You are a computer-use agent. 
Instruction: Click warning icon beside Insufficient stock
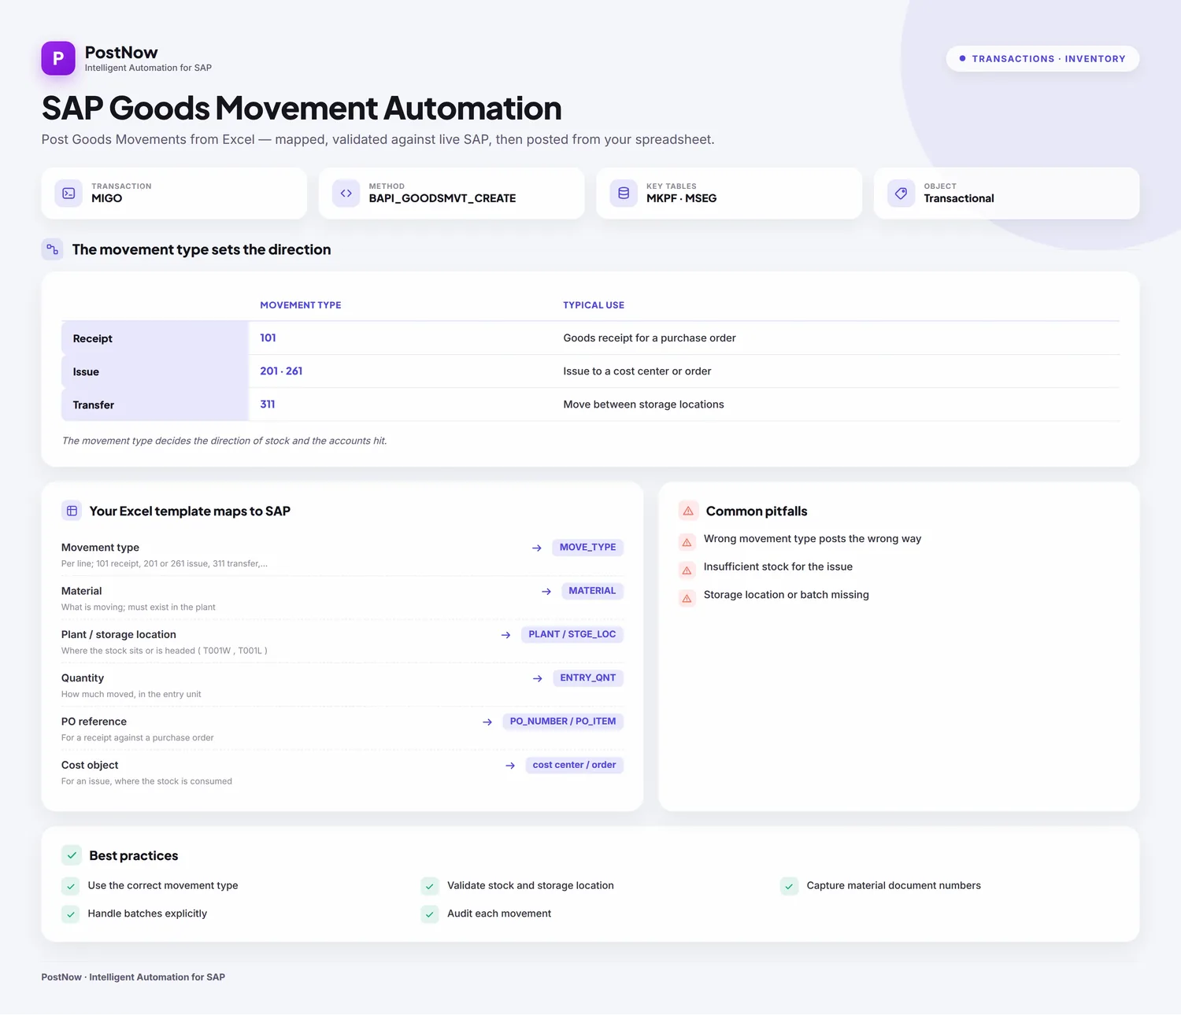click(x=687, y=570)
